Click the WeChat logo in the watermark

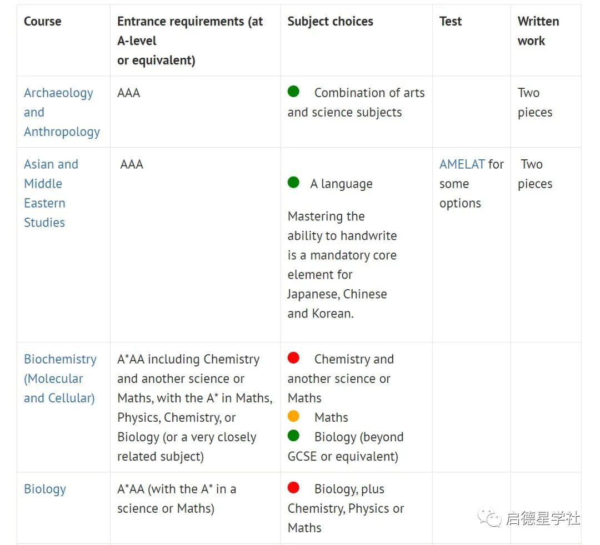tap(490, 518)
